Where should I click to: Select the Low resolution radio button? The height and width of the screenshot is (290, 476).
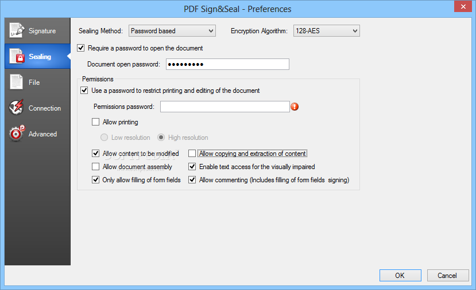click(x=104, y=138)
